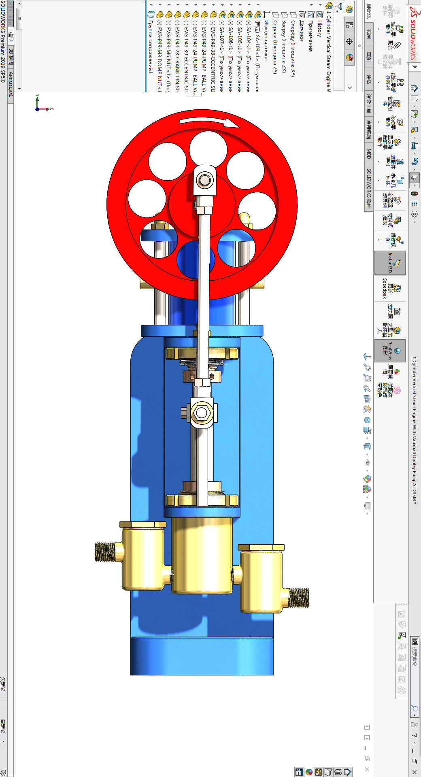Toggle the Instant3D button
Image resolution: width=421 pixels, height=777 pixels.
(x=390, y=263)
